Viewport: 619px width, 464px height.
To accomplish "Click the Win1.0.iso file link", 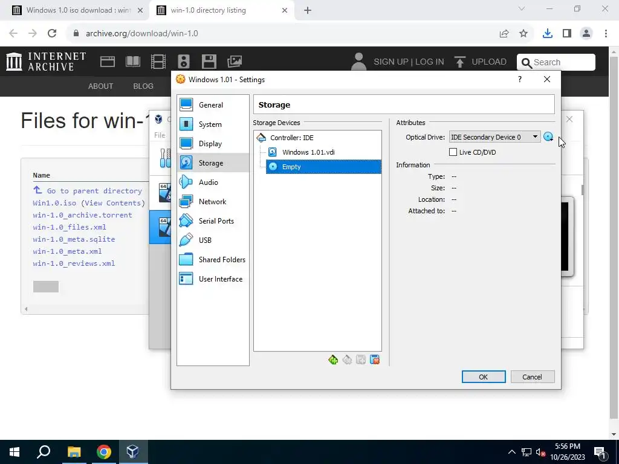I will coord(54,203).
